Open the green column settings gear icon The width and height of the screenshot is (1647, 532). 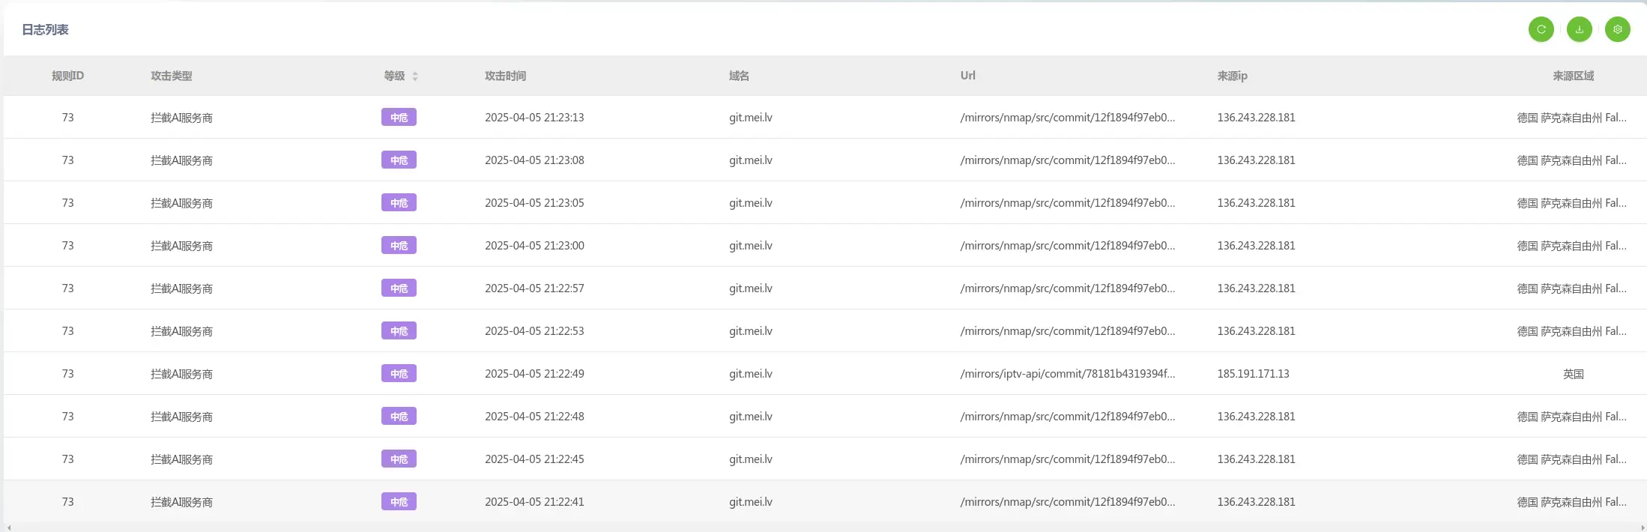1617,29
